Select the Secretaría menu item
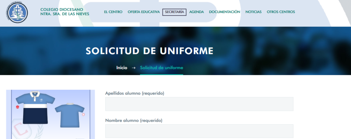The width and height of the screenshot is (351, 139). [x=174, y=12]
